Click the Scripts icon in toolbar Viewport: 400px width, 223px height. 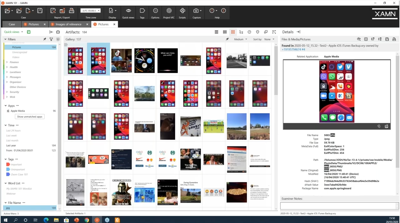[182, 11]
